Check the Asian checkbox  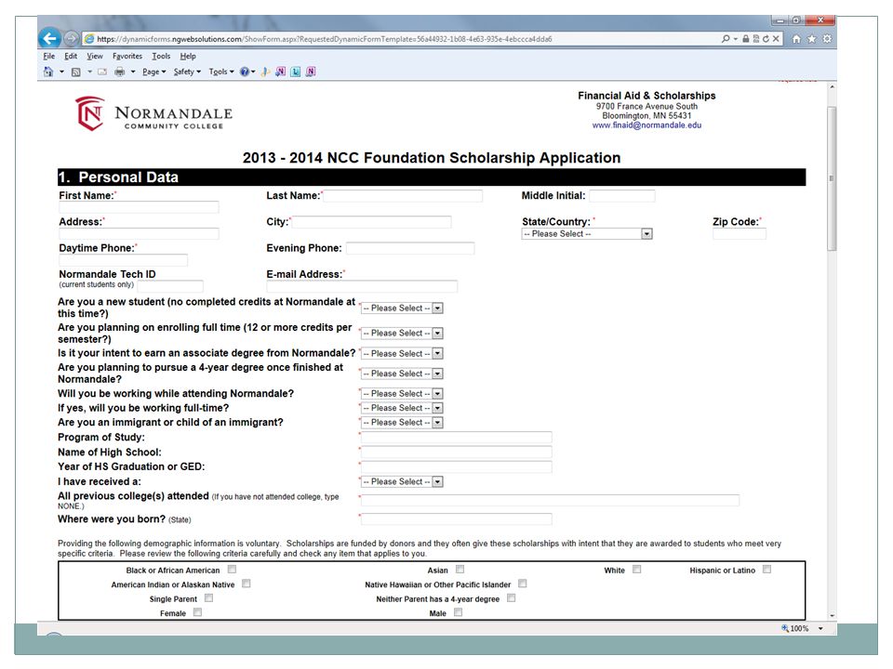click(460, 570)
